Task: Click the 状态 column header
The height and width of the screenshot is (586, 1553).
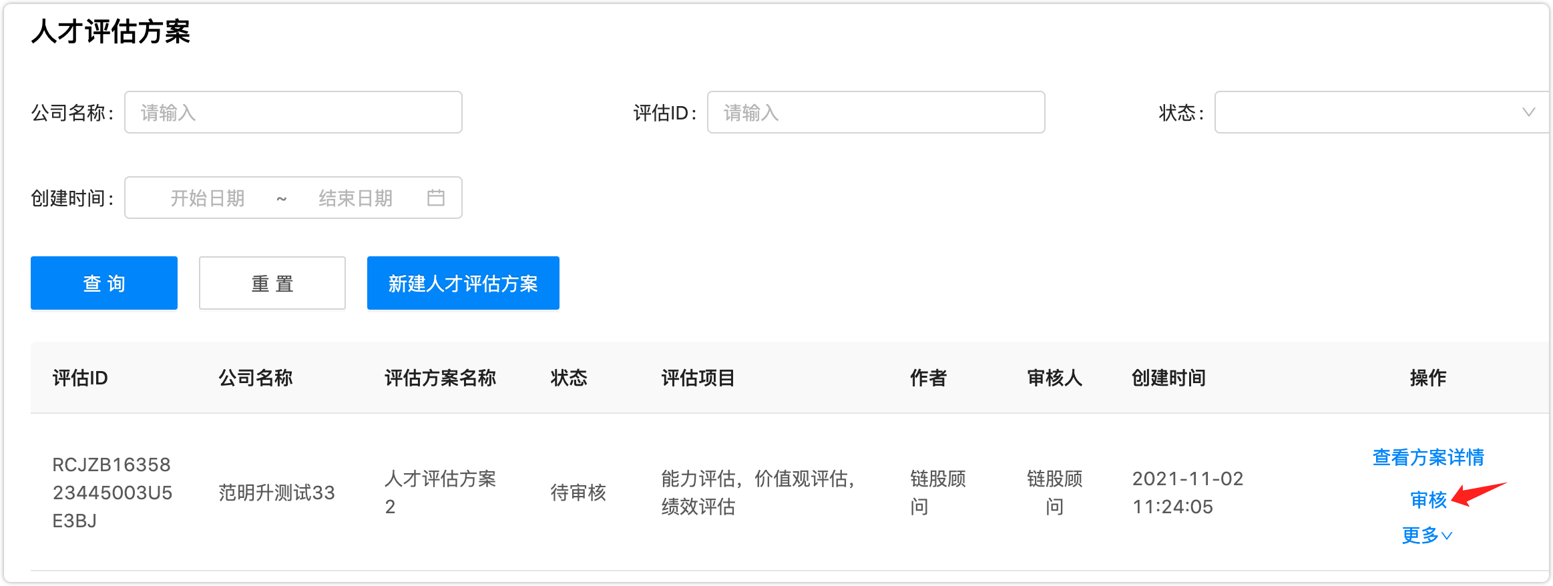Action: 569,378
